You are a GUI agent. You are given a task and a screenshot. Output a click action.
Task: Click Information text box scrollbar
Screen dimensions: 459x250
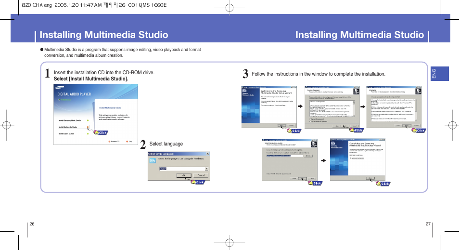tap(416, 110)
